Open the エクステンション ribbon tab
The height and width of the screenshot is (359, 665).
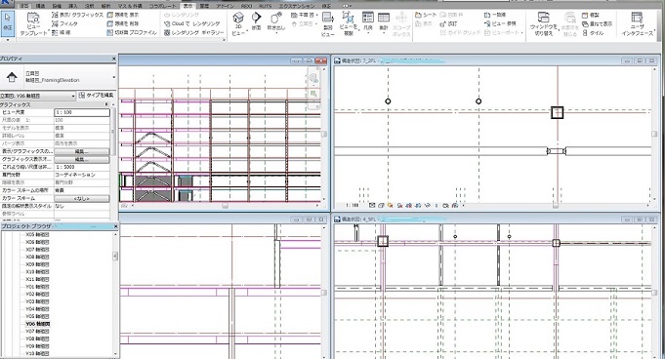coord(297,6)
